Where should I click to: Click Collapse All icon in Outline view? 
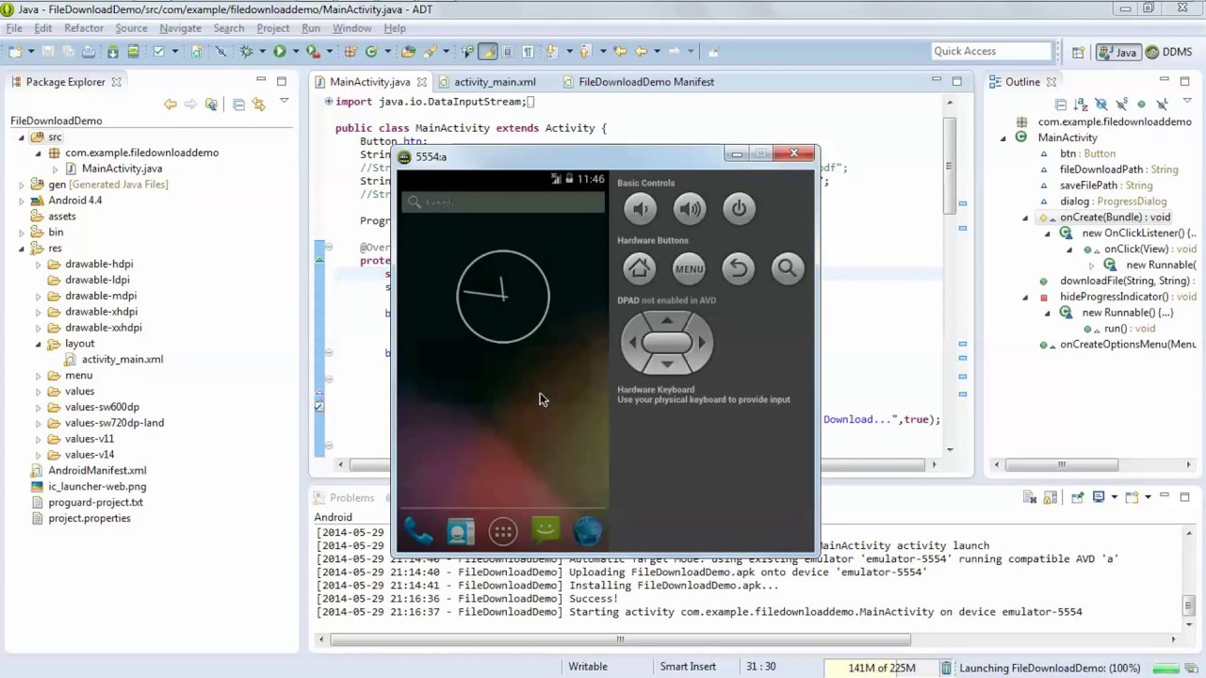1061,105
